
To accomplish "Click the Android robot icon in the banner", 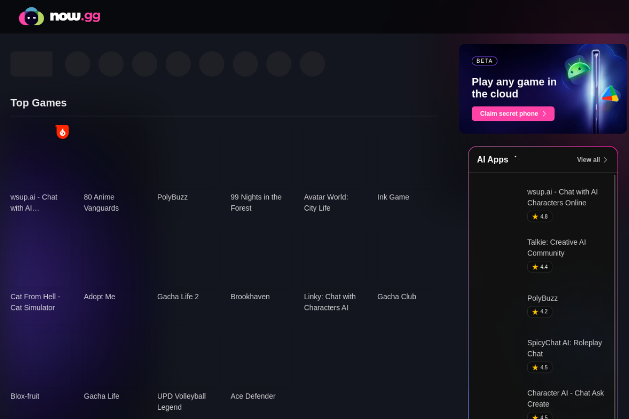I will (x=578, y=69).
